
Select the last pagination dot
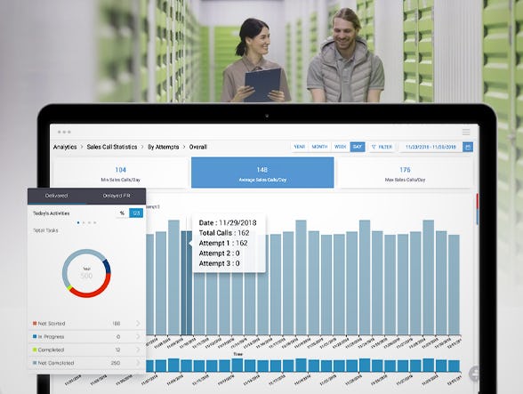coord(95,222)
